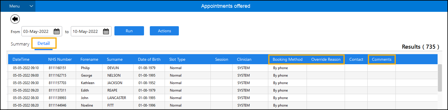Select the Philip DEVLIN appointment row
The height and width of the screenshot is (110, 448).
(x=223, y=68)
